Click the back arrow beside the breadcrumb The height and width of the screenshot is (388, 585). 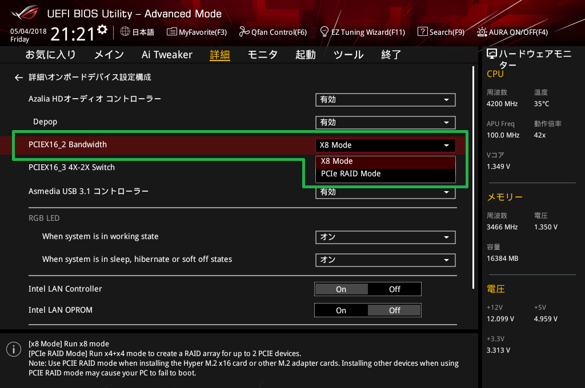(19, 78)
